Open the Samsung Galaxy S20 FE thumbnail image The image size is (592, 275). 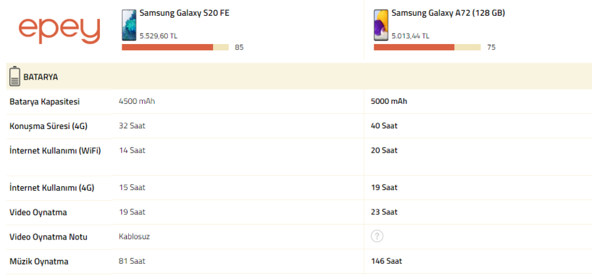[129, 25]
